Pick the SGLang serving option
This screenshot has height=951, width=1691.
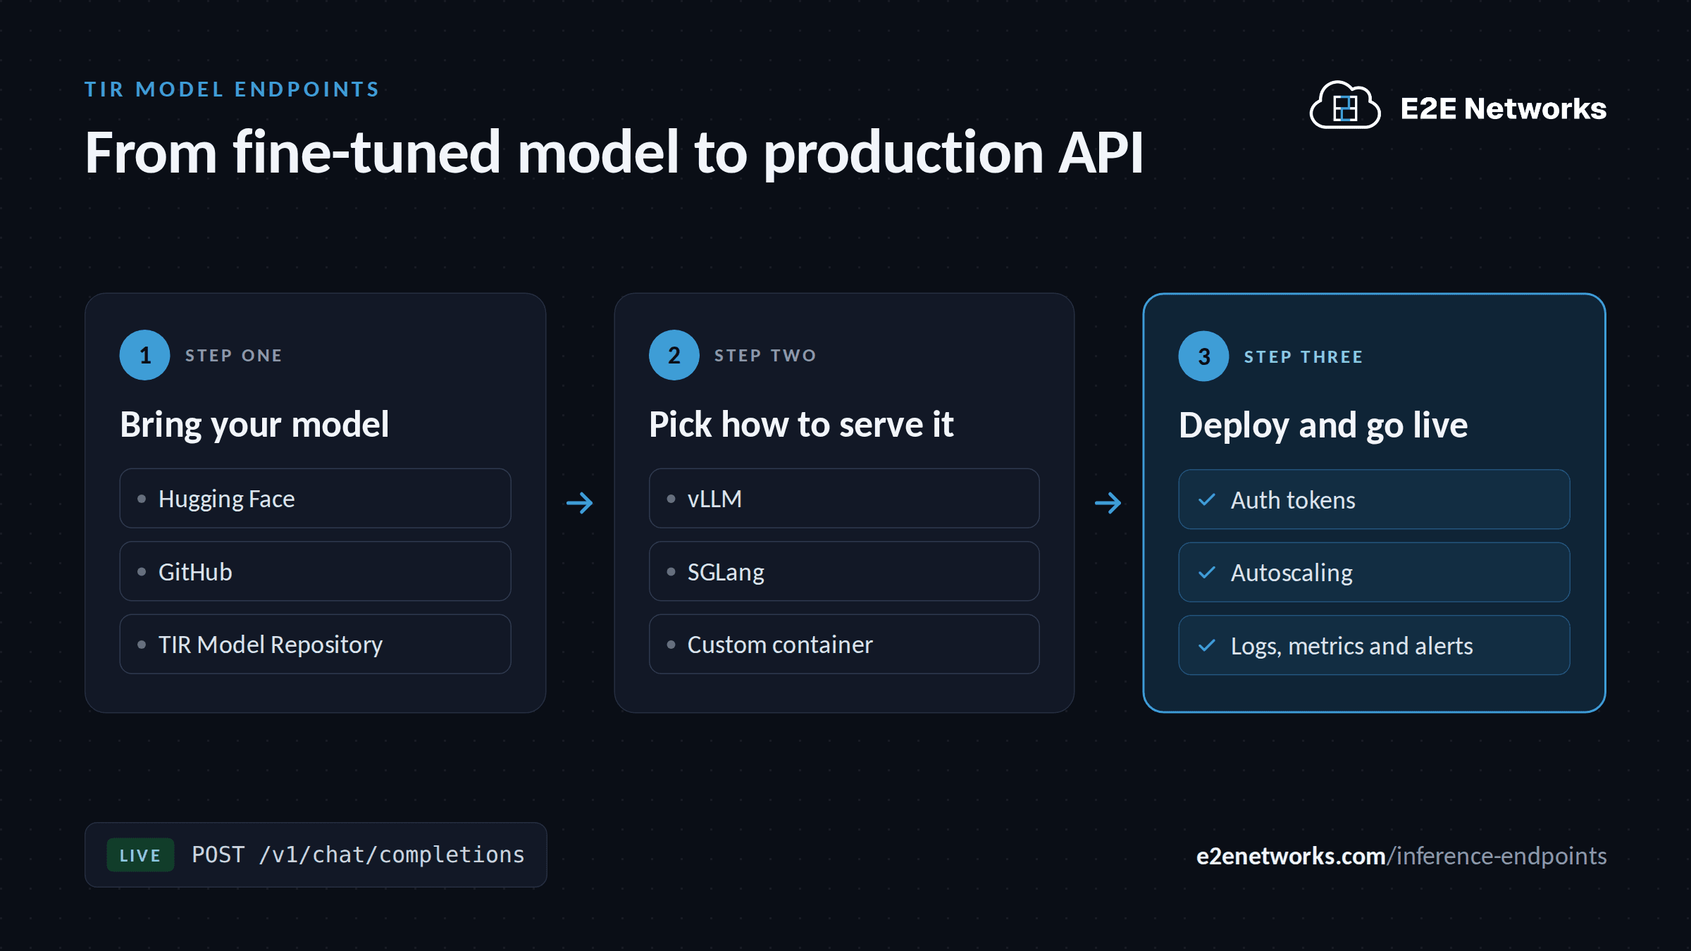click(844, 571)
